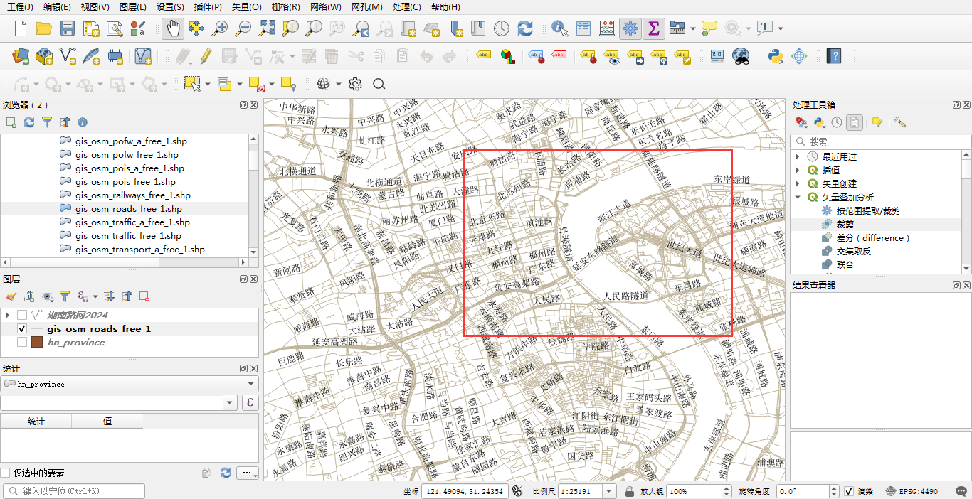Toggle the 渲染 render checkbox
This screenshot has height=499, width=972.
tap(849, 491)
